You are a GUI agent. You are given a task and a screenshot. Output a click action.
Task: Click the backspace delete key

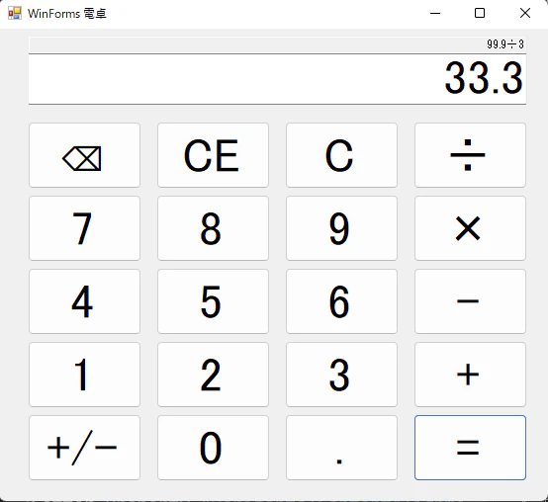click(85, 155)
